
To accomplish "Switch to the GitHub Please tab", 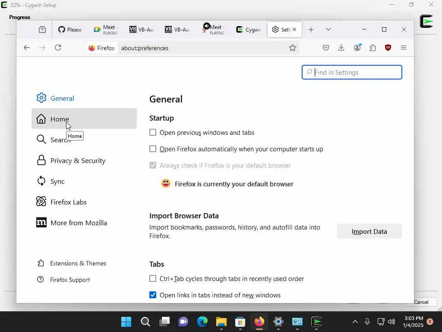I will pyautogui.click(x=70, y=29).
